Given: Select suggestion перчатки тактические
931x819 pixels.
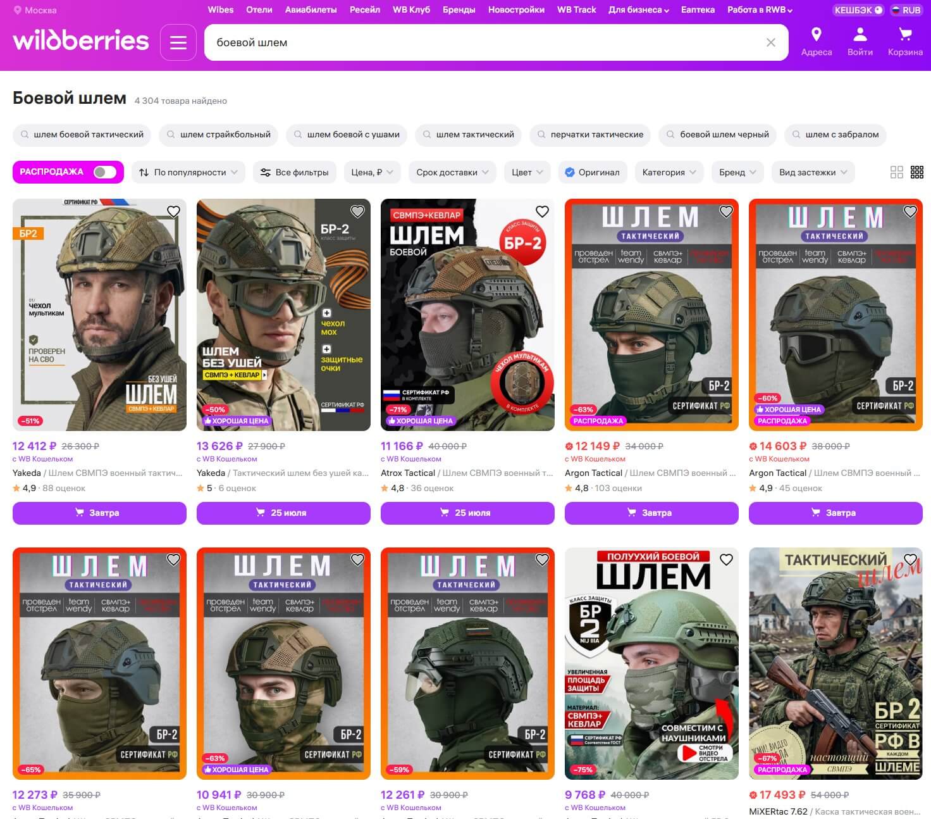Looking at the screenshot, I should point(591,134).
